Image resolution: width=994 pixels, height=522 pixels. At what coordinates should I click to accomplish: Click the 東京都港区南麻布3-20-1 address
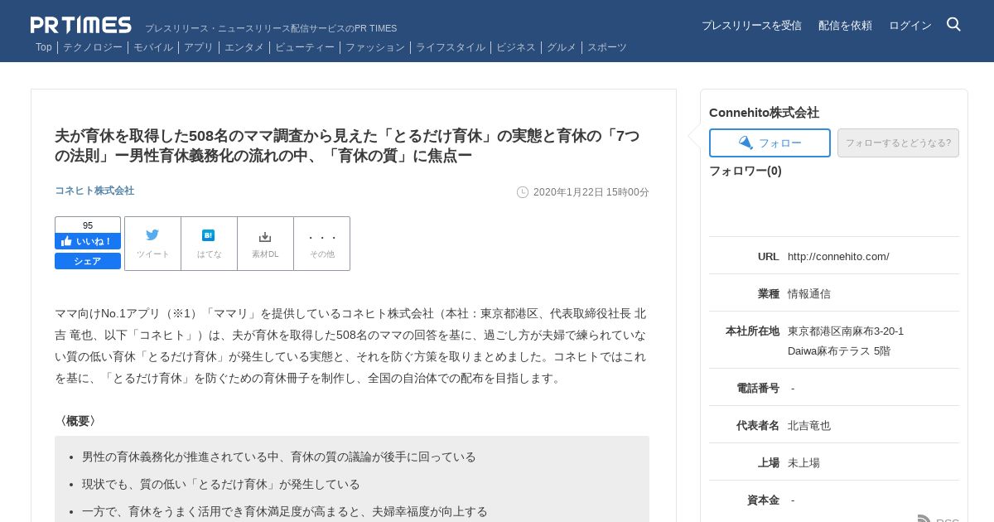pos(846,331)
